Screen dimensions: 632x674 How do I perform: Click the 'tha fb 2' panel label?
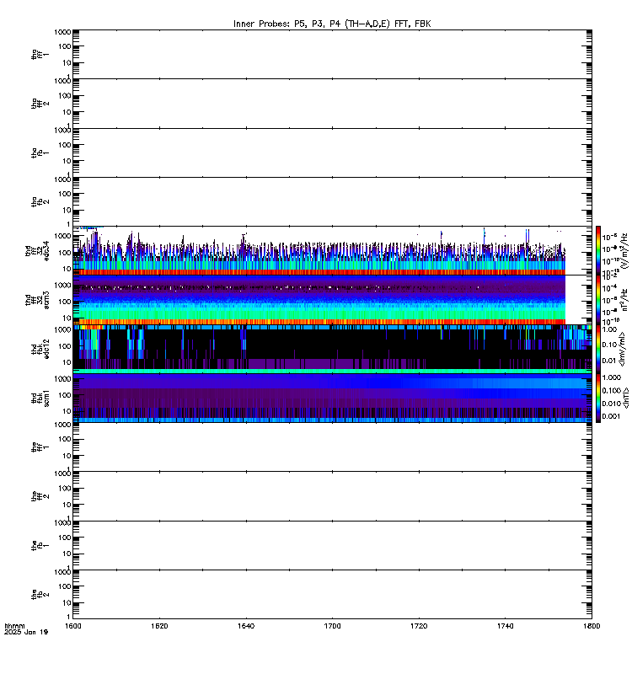click(x=40, y=202)
